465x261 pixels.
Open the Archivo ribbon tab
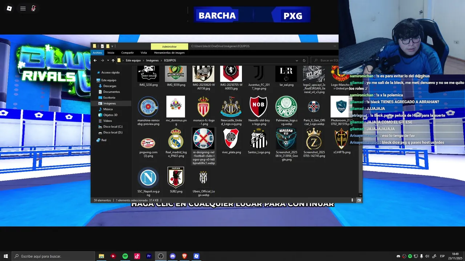[97, 53]
